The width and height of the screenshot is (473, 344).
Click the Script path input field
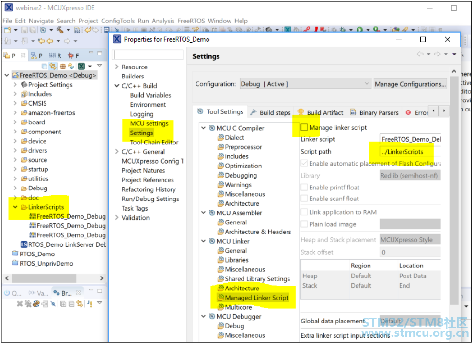(x=410, y=152)
